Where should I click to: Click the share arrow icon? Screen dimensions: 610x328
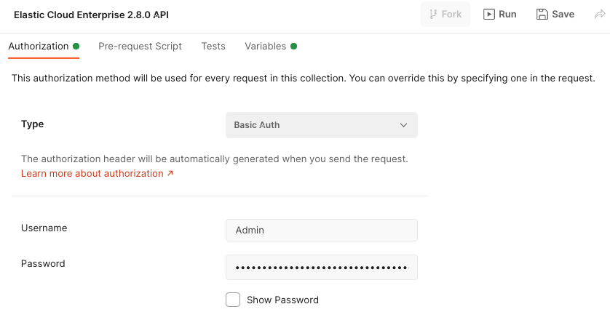(600, 14)
